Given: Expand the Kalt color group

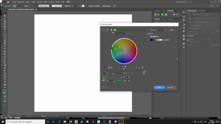Looking at the screenshot, I should coord(148,37).
